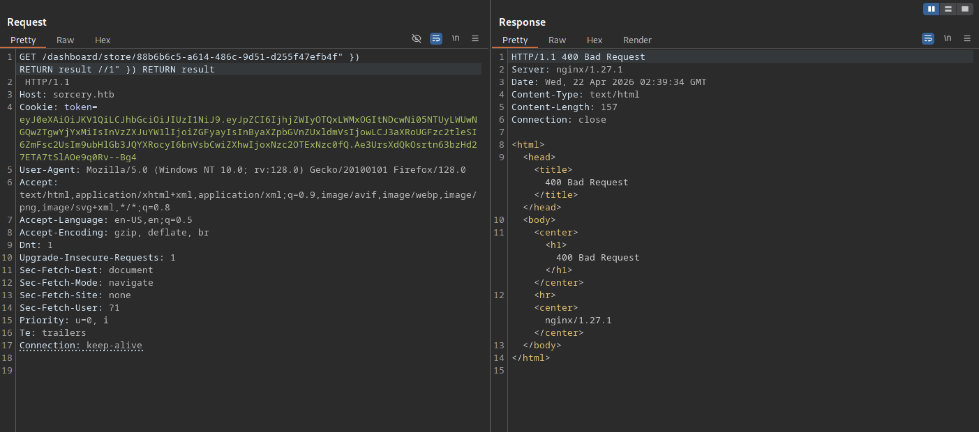979x432 pixels.
Task: Open Response panel hamburger options menu
Action: click(967, 39)
